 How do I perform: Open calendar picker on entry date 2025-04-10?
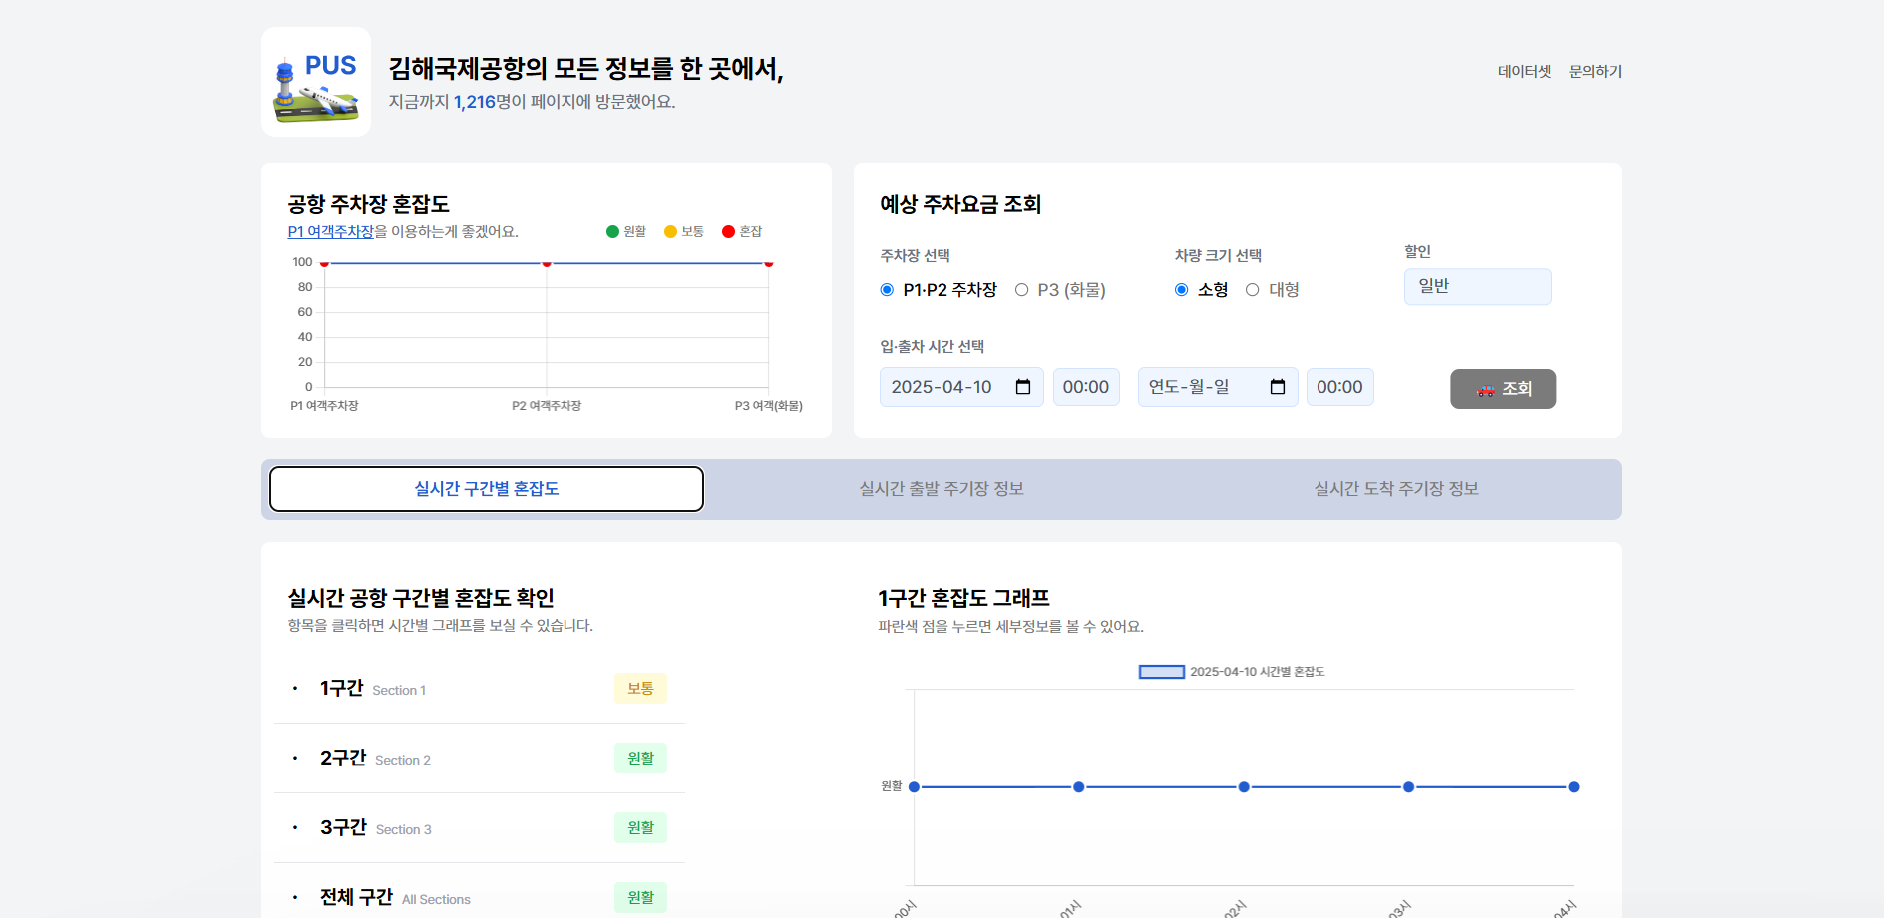tap(1022, 387)
